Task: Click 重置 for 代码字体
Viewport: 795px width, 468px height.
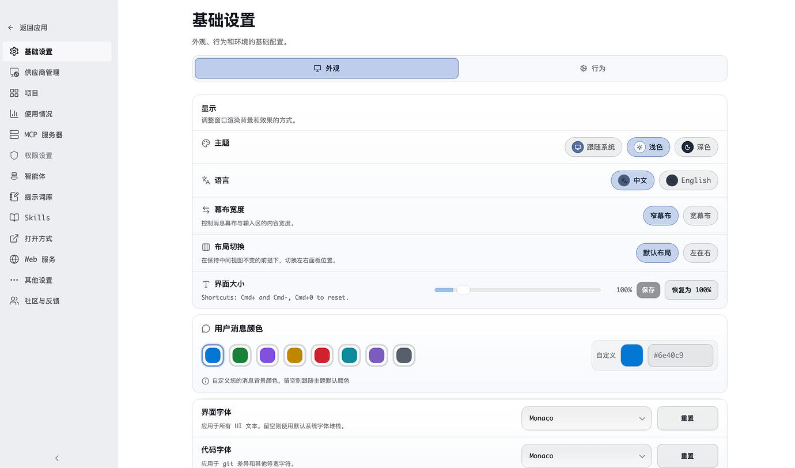Action: click(x=687, y=456)
